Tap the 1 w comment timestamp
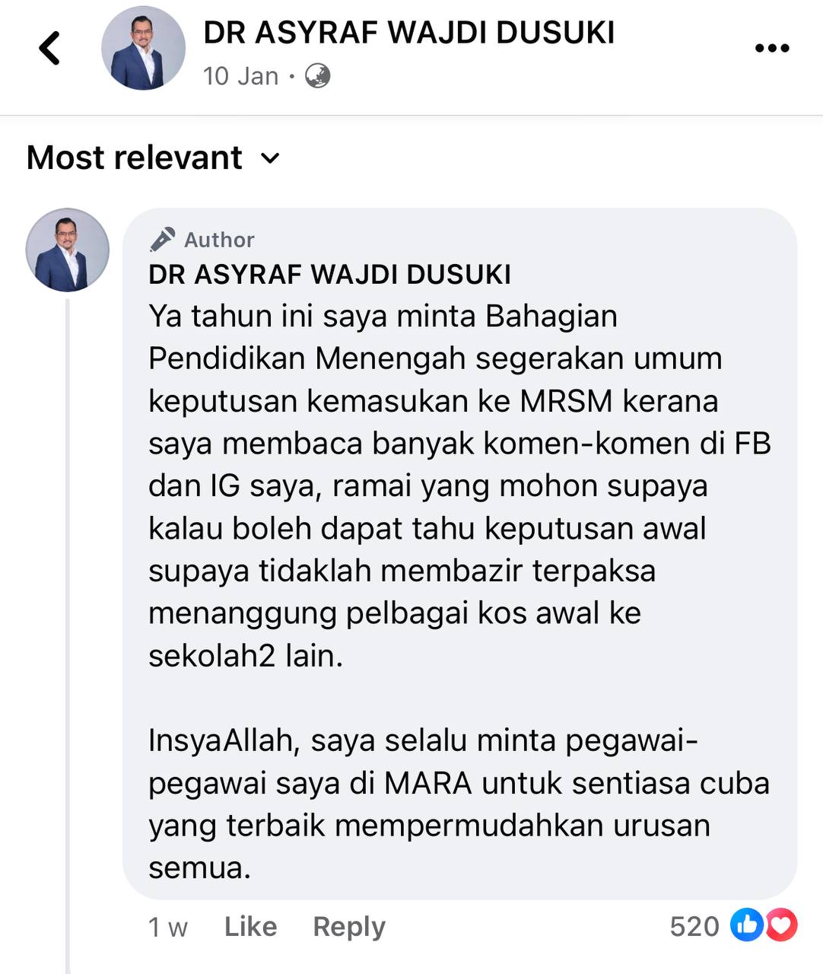 (x=168, y=927)
